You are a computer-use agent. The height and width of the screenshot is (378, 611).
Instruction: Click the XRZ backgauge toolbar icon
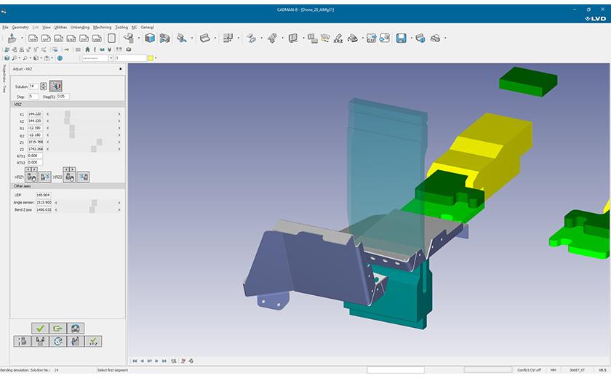click(338, 38)
